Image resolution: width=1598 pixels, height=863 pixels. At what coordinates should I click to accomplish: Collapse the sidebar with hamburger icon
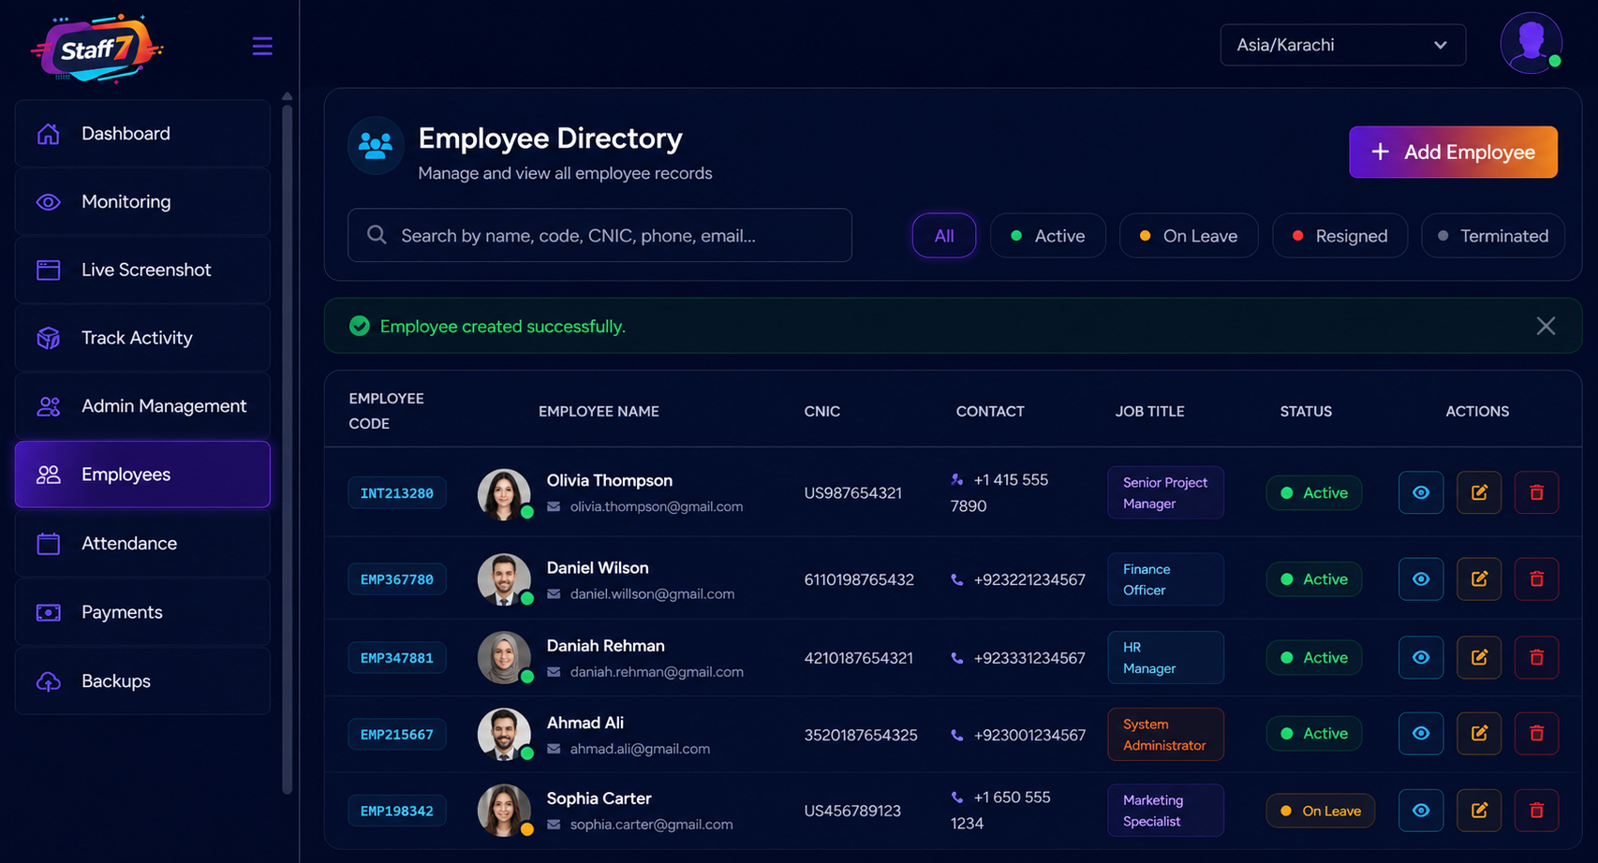tap(262, 46)
